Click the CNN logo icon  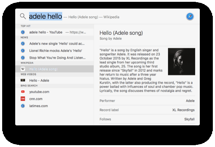pyautogui.click(x=23, y=99)
